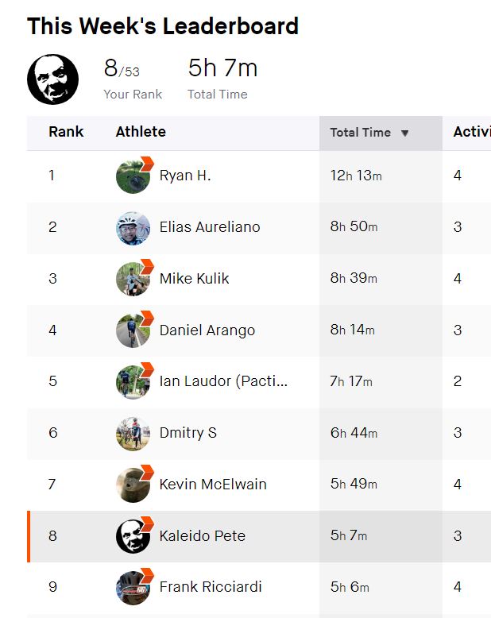Sort by the Rank column header
This screenshot has height=618, width=491.
[66, 132]
